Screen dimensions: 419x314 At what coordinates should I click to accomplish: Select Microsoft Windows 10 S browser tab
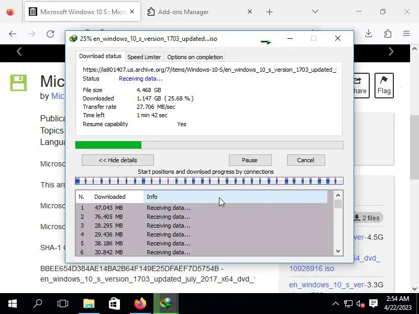coord(82,12)
